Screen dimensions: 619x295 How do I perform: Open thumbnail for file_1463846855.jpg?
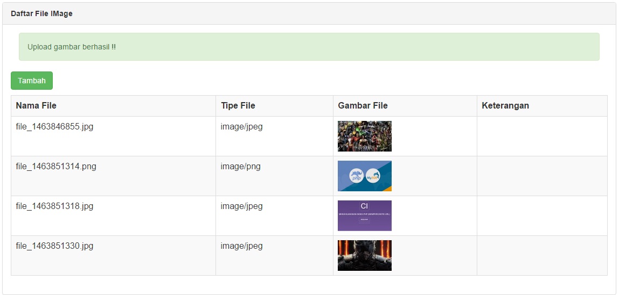point(364,136)
